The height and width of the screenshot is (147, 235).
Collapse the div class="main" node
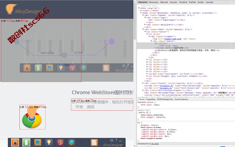[x=143, y=29]
